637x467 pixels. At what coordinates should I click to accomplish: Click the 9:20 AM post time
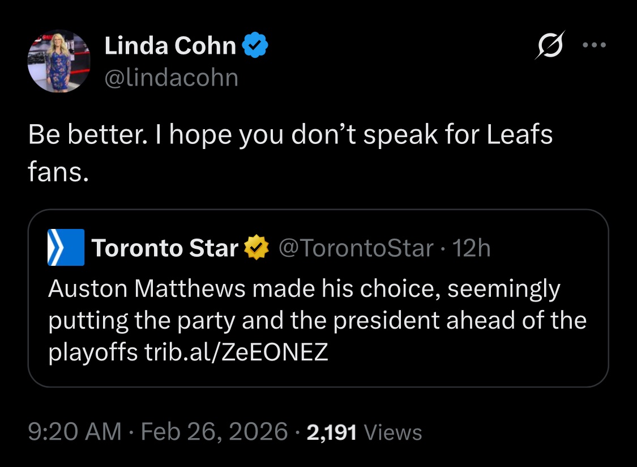point(75,432)
